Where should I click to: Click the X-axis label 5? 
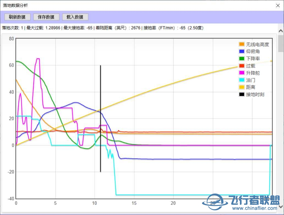[x=55, y=203]
